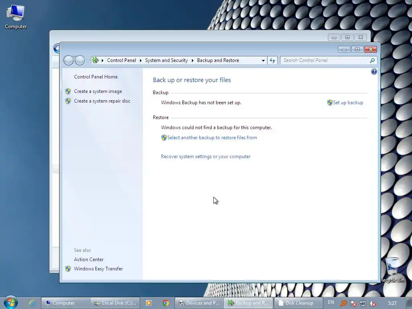Image resolution: width=412 pixels, height=309 pixels.
Task: Open the address bar history dropdown
Action: (x=263, y=60)
